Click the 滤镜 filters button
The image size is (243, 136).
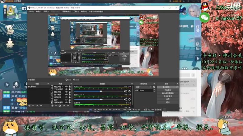point(76,80)
